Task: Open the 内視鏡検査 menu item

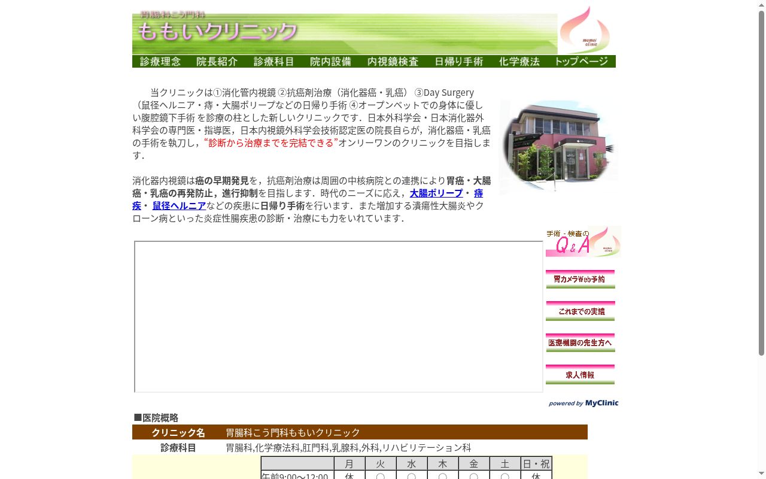Action: [393, 62]
